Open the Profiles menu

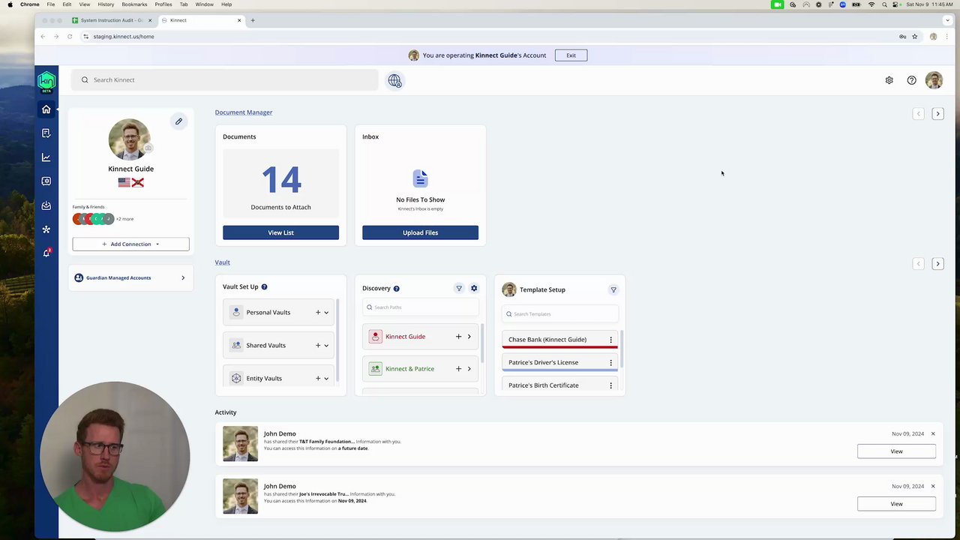pyautogui.click(x=163, y=4)
